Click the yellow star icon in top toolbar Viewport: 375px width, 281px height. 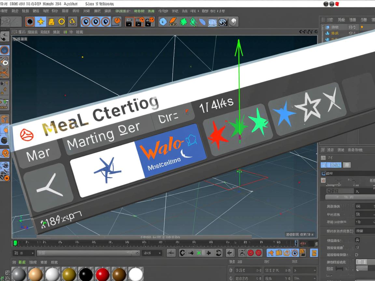pyautogui.click(x=41, y=22)
